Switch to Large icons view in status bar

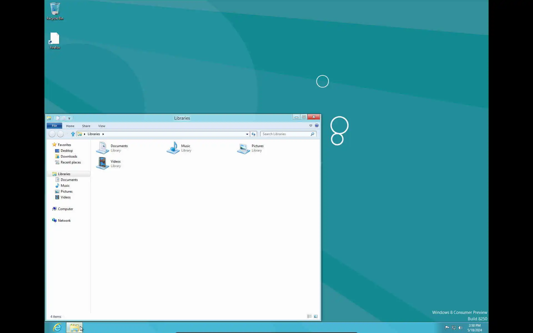click(316, 316)
